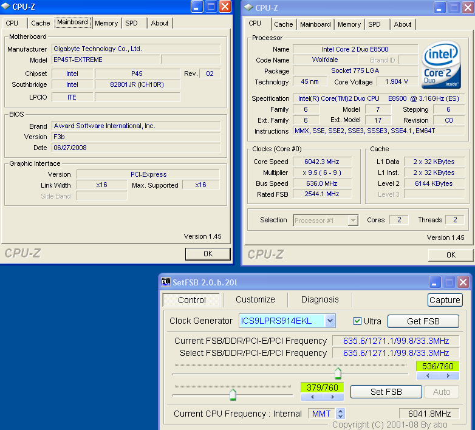Click the upper FSB slider handle
Screen dimensions: 475x430
338,373
